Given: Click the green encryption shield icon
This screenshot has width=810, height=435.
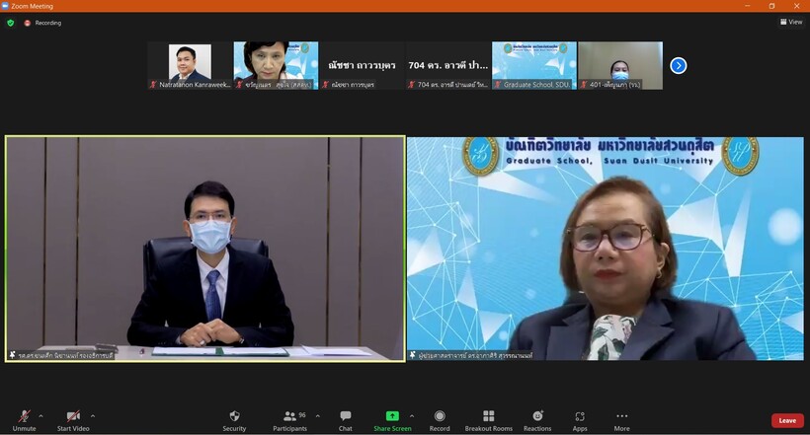Looking at the screenshot, I should pyautogui.click(x=10, y=23).
